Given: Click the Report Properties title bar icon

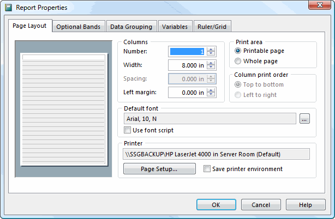Looking at the screenshot, I should [x=8, y=8].
